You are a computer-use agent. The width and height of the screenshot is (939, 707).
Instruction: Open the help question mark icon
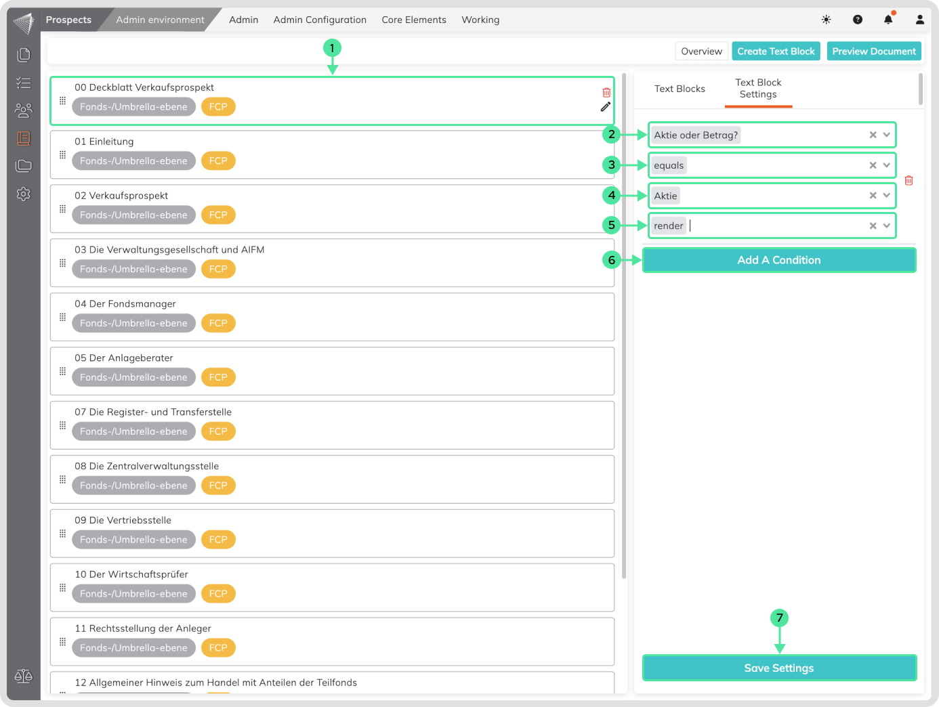point(857,20)
